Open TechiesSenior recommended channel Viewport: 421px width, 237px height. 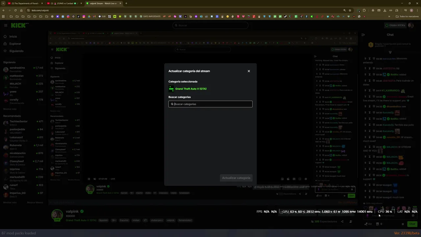(23, 123)
